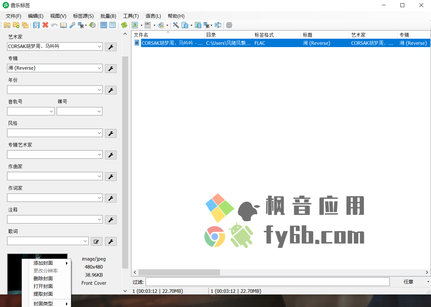
Task: Click the cover picture toolbar icon
Action: click(x=135, y=25)
